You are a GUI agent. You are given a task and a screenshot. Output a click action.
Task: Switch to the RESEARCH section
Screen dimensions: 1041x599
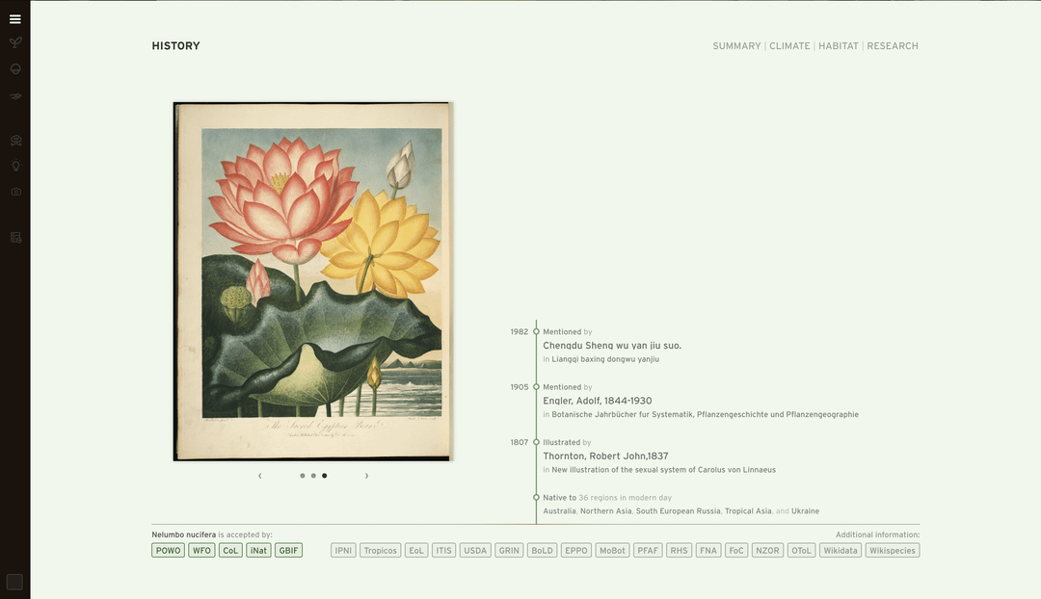point(893,46)
